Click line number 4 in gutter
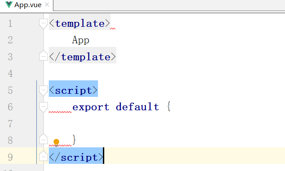This screenshot has height=171, width=285. (10, 74)
